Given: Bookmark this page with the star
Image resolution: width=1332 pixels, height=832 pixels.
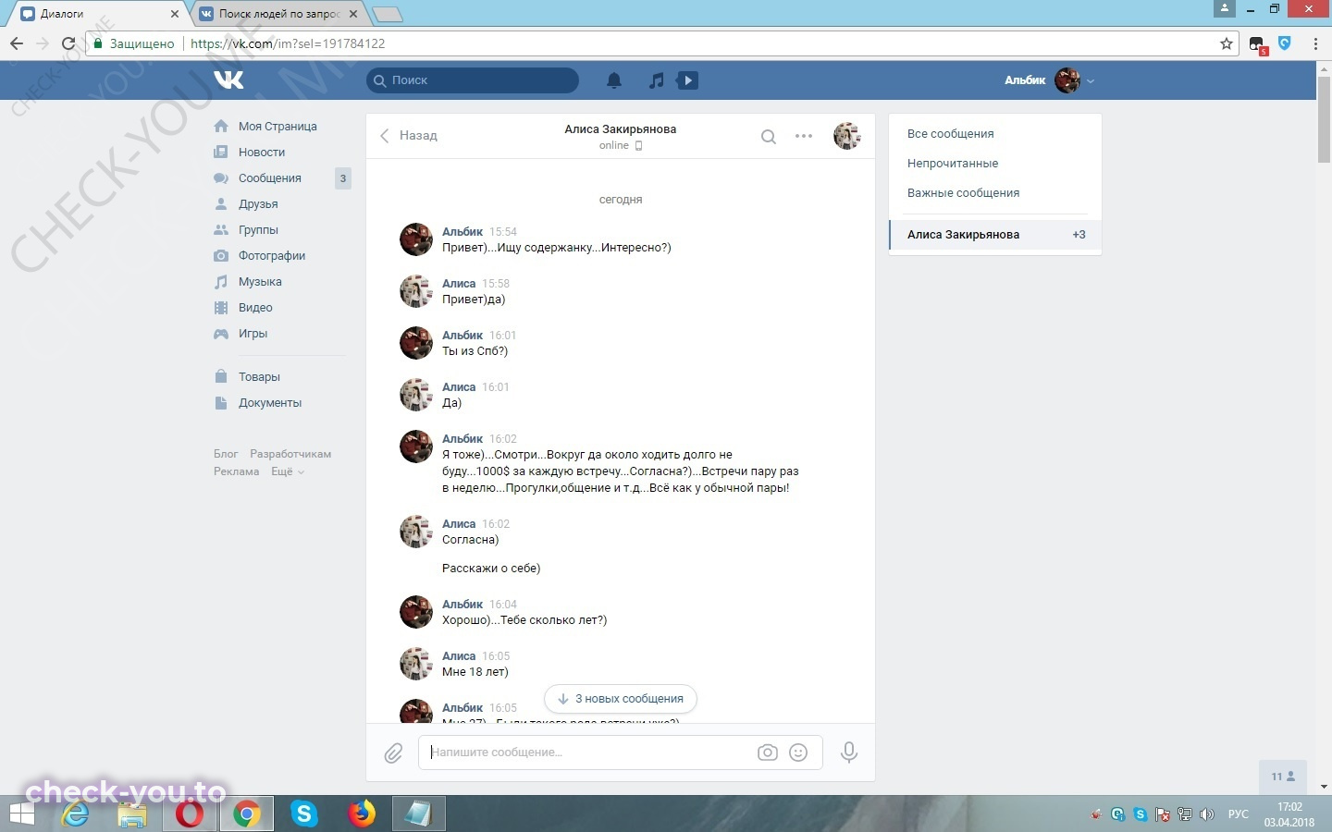Looking at the screenshot, I should click(x=1227, y=43).
